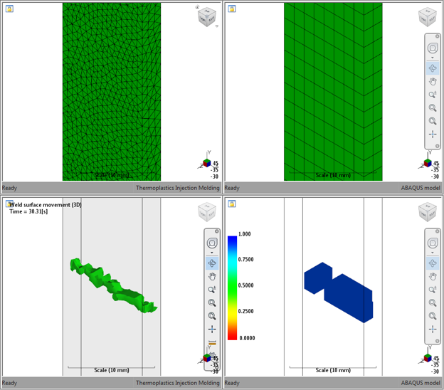
Task: Select Zoom All tool in weld surface pane
Action: [212, 316]
